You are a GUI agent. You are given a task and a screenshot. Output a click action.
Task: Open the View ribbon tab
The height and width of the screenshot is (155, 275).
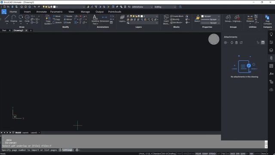(71, 12)
